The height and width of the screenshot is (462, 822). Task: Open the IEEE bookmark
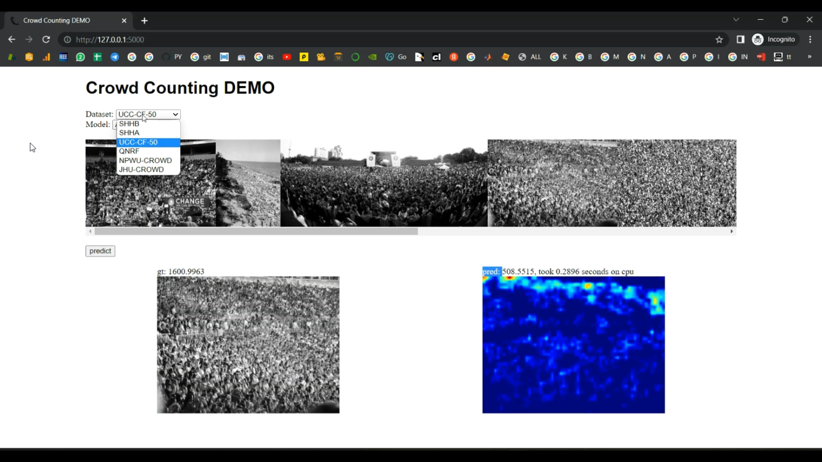63,57
